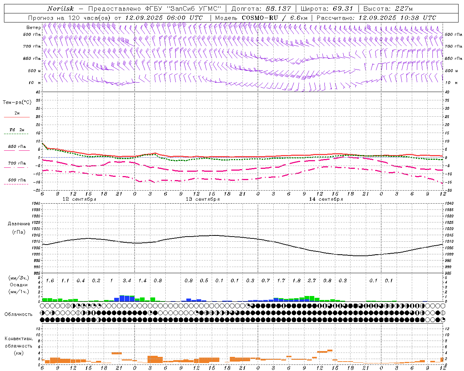Click the '13 сентября' date label

coord(203,199)
